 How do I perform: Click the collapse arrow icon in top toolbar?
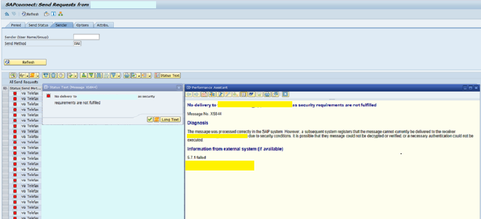point(7,14)
